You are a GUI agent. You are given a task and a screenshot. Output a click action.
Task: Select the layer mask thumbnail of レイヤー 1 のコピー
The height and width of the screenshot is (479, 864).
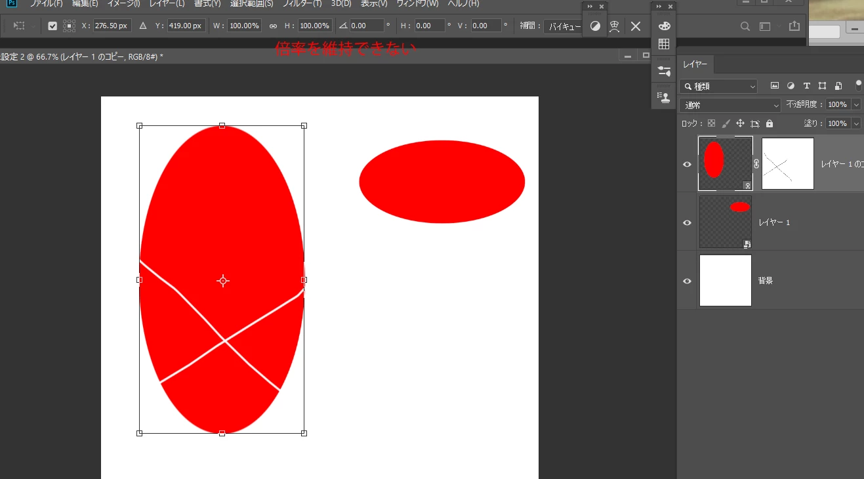pyautogui.click(x=787, y=163)
